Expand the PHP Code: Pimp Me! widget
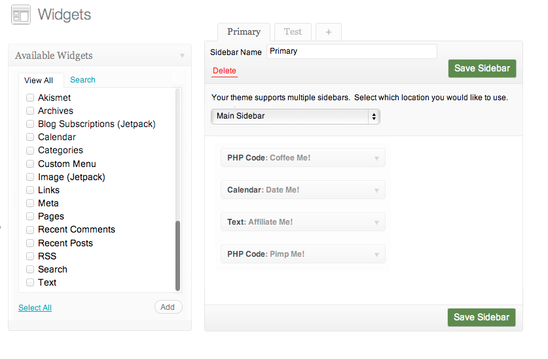548x359 pixels. (376, 255)
